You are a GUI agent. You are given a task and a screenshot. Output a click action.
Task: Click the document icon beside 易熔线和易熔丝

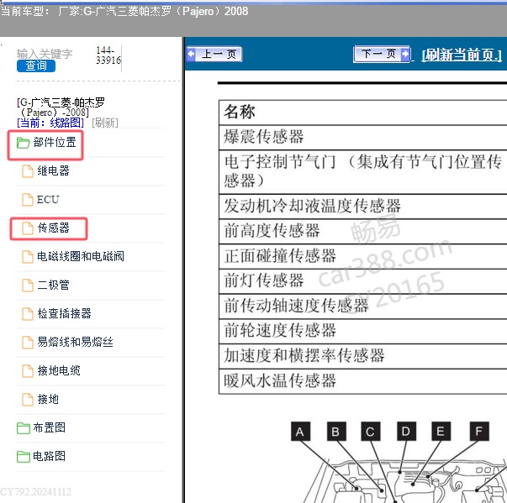coord(28,343)
